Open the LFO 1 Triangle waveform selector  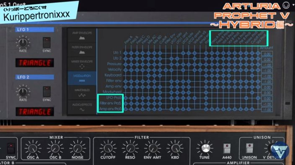pyautogui.click(x=35, y=63)
